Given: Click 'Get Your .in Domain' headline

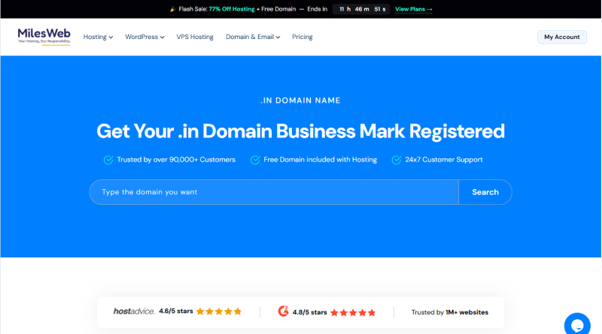Looking at the screenshot, I should click(x=300, y=131).
